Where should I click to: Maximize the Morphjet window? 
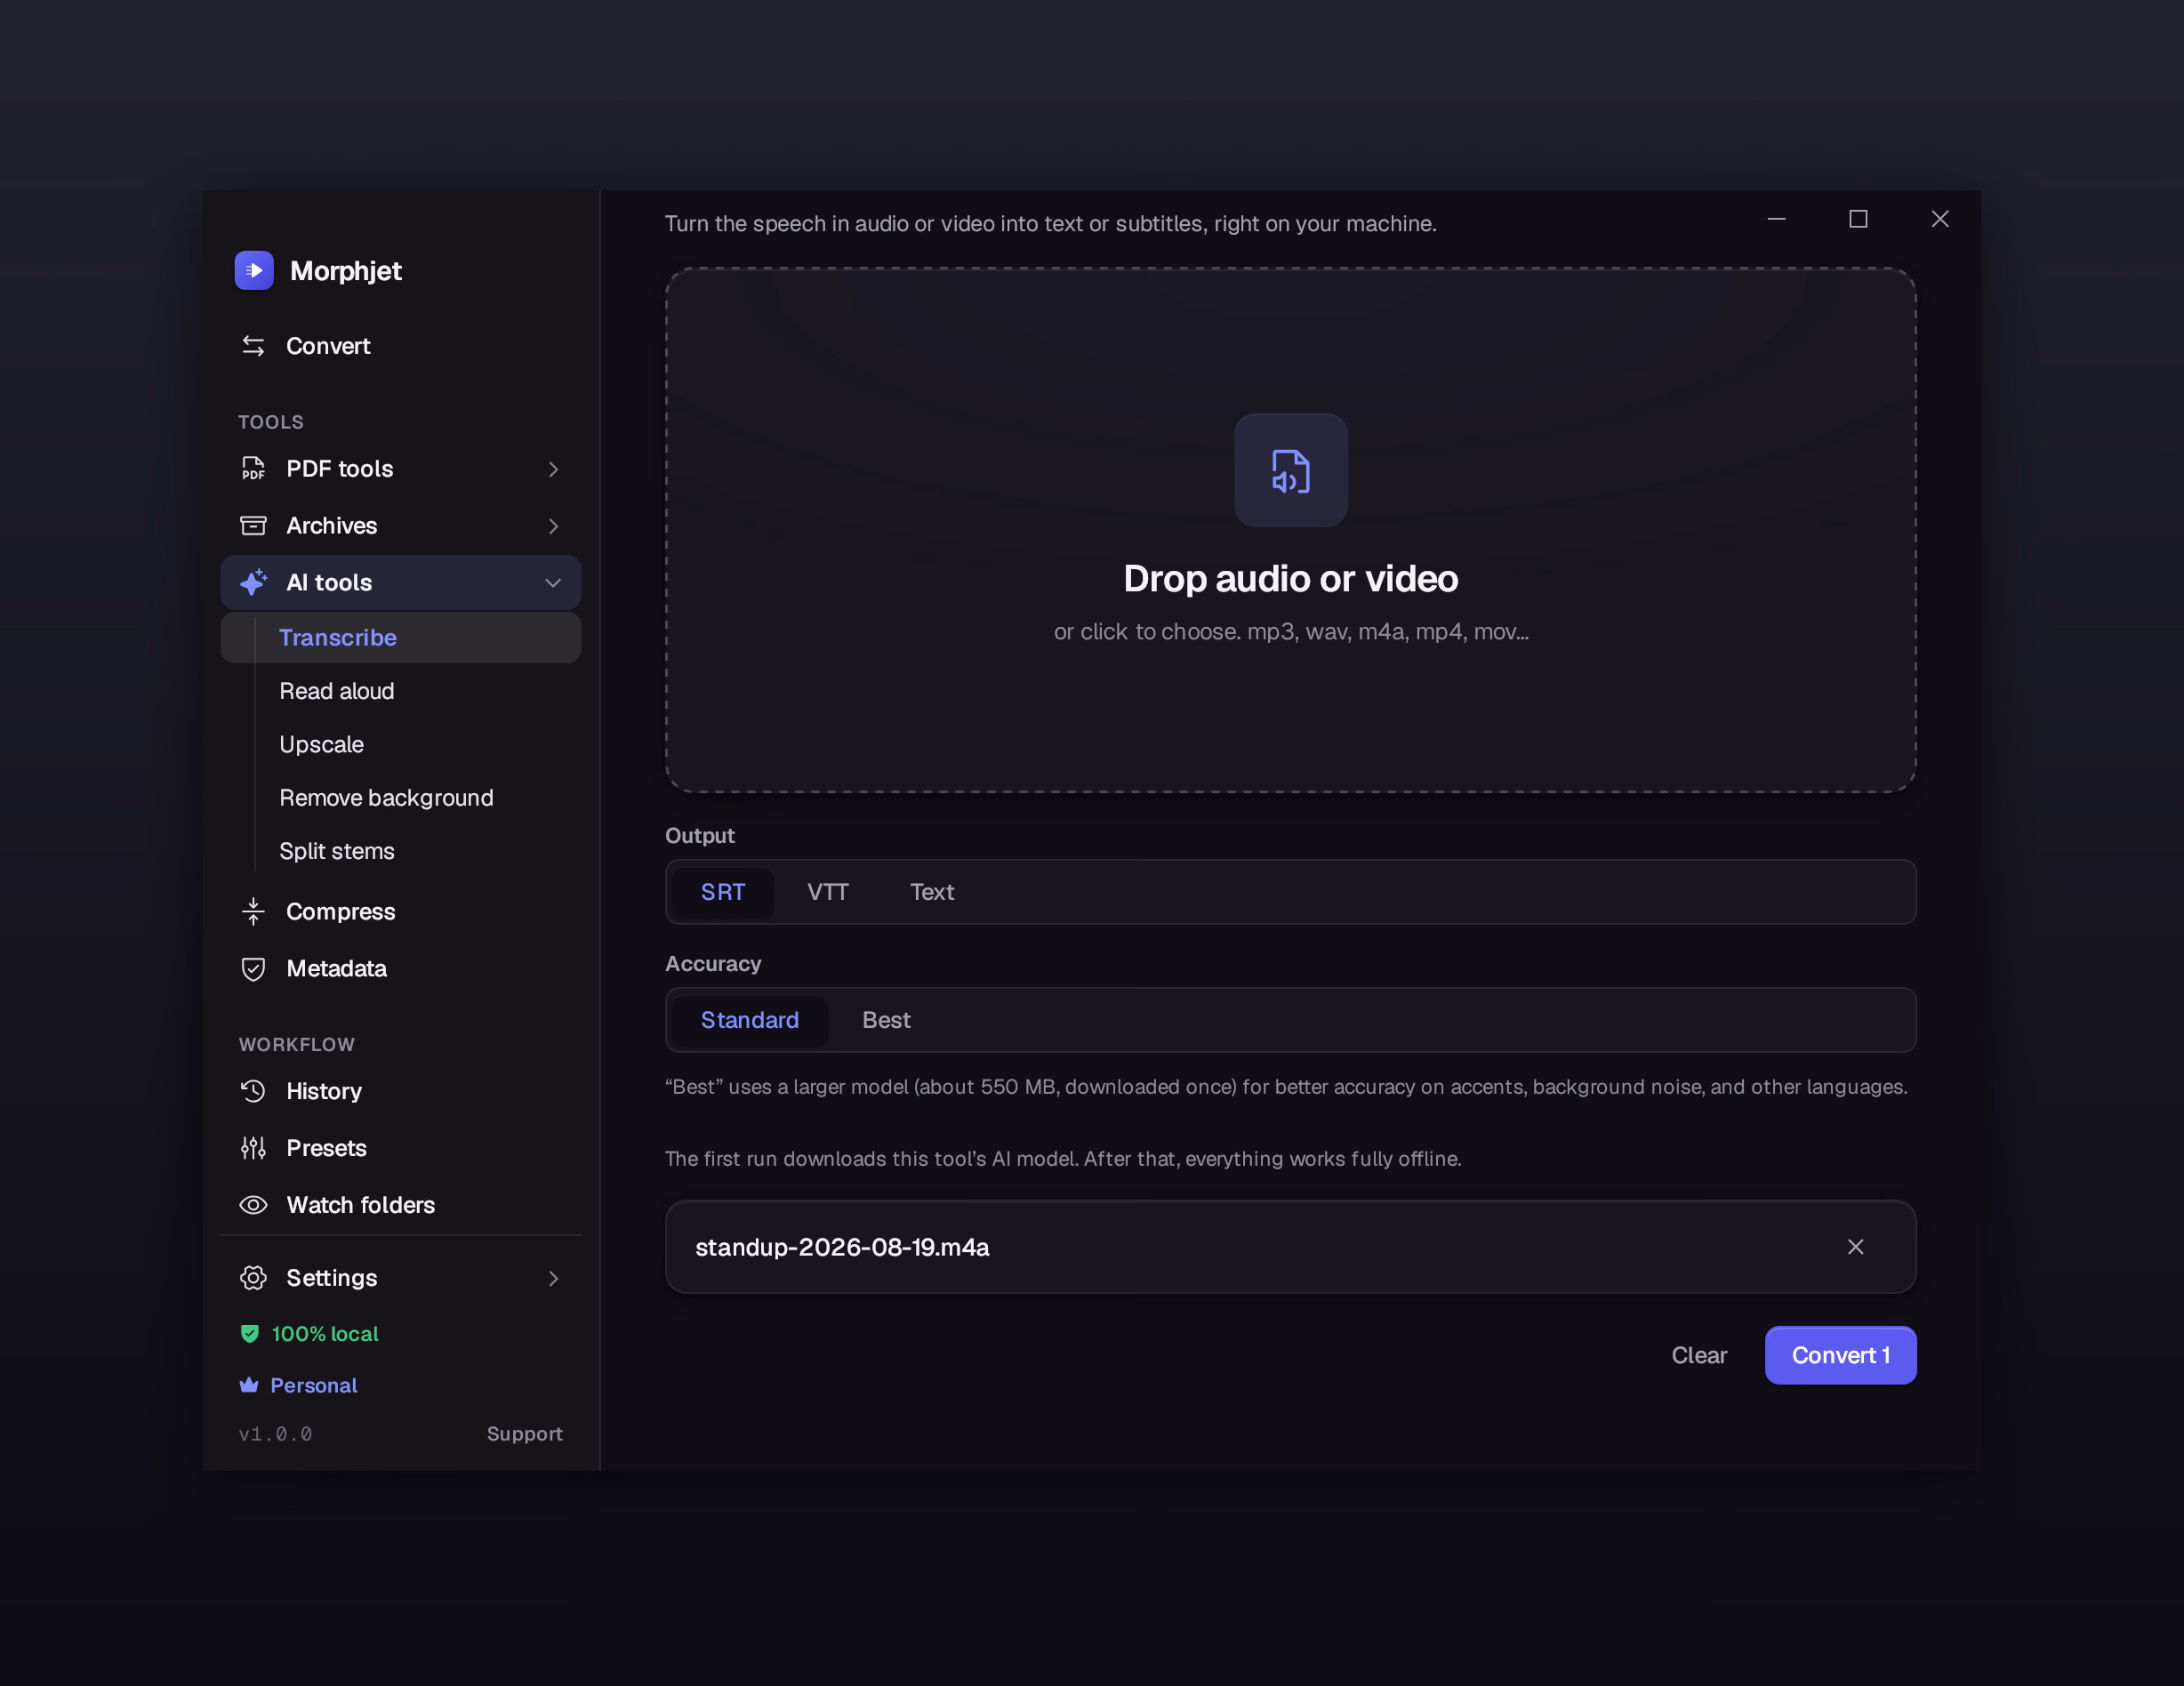1858,219
